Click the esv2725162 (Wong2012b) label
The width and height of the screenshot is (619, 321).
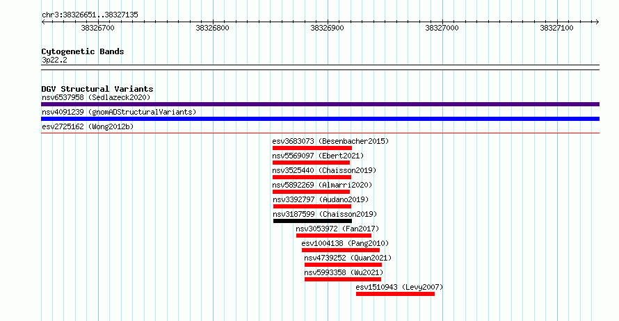click(x=88, y=126)
